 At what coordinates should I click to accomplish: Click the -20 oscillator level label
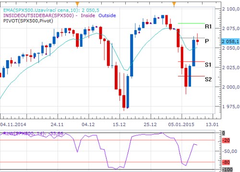click(226, 140)
